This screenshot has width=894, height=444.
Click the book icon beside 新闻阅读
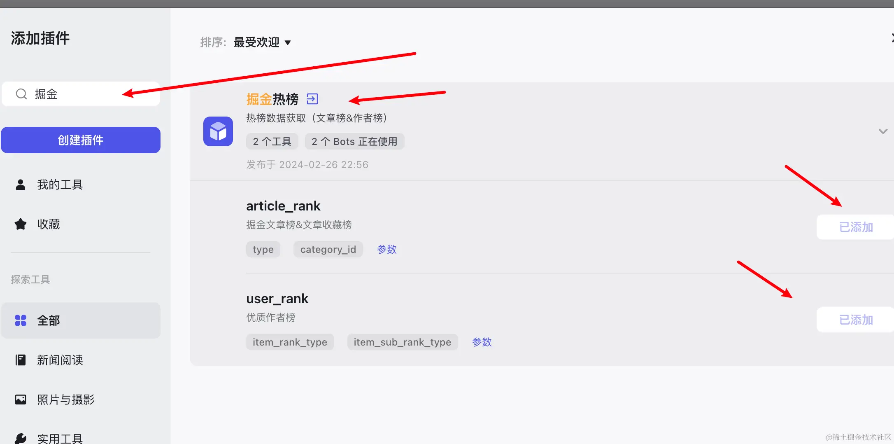[x=21, y=360]
